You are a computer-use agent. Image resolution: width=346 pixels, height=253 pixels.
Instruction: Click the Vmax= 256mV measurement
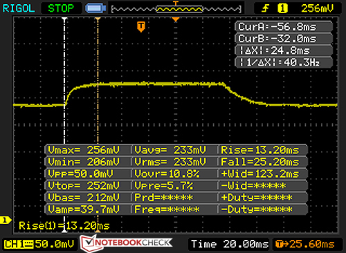pyautogui.click(x=84, y=150)
